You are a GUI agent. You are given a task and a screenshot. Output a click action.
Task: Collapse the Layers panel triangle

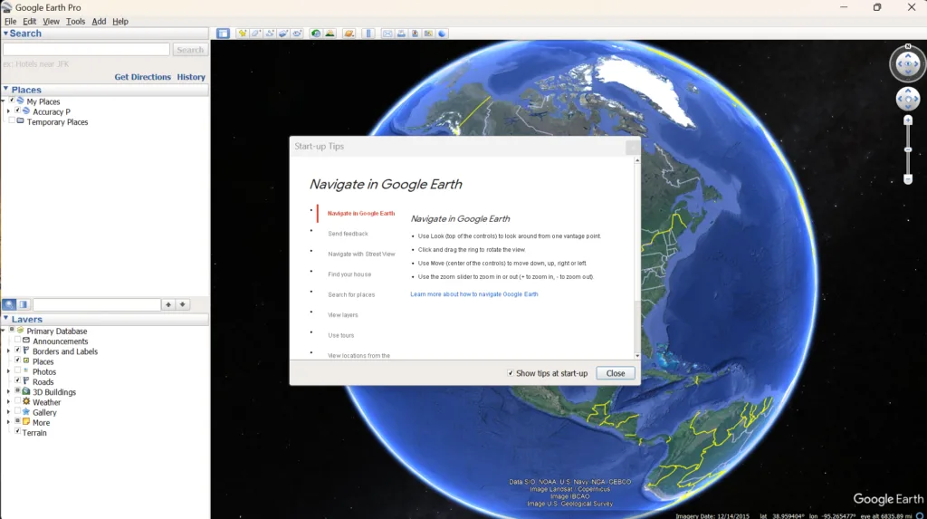(x=6, y=319)
